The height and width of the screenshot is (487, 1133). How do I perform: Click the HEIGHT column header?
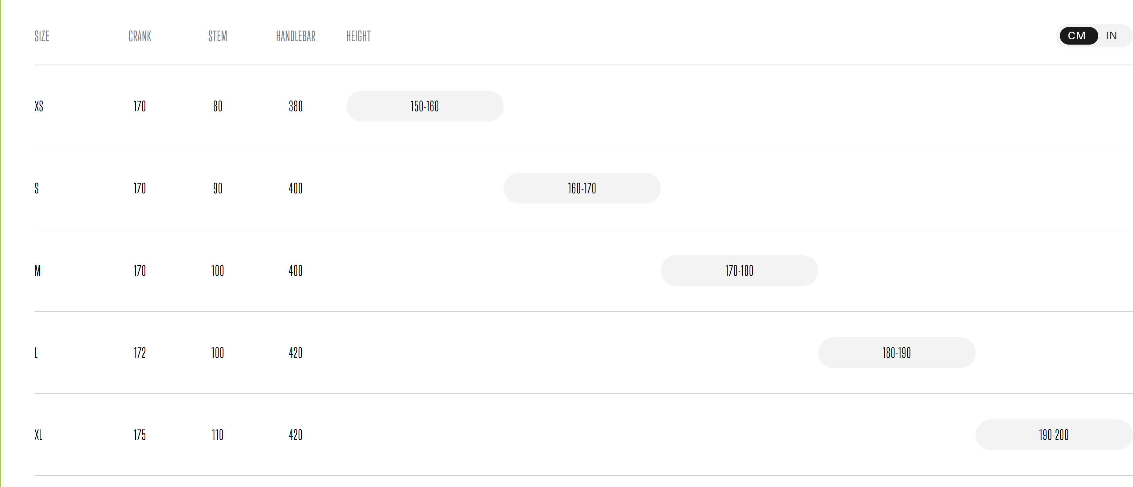tap(358, 36)
